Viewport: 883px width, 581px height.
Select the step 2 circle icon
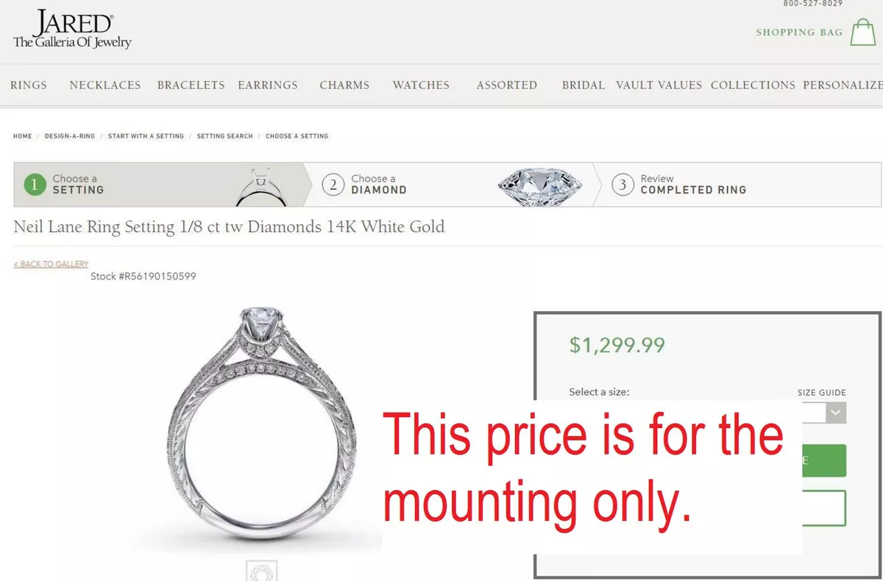[x=333, y=185]
